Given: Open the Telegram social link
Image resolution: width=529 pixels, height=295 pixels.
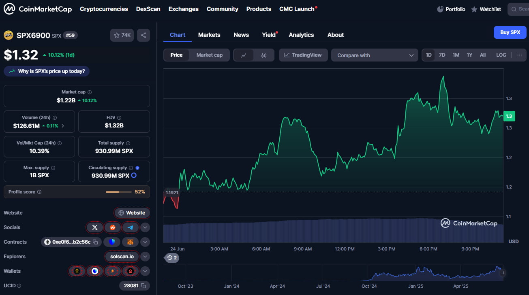Looking at the screenshot, I should tap(131, 227).
